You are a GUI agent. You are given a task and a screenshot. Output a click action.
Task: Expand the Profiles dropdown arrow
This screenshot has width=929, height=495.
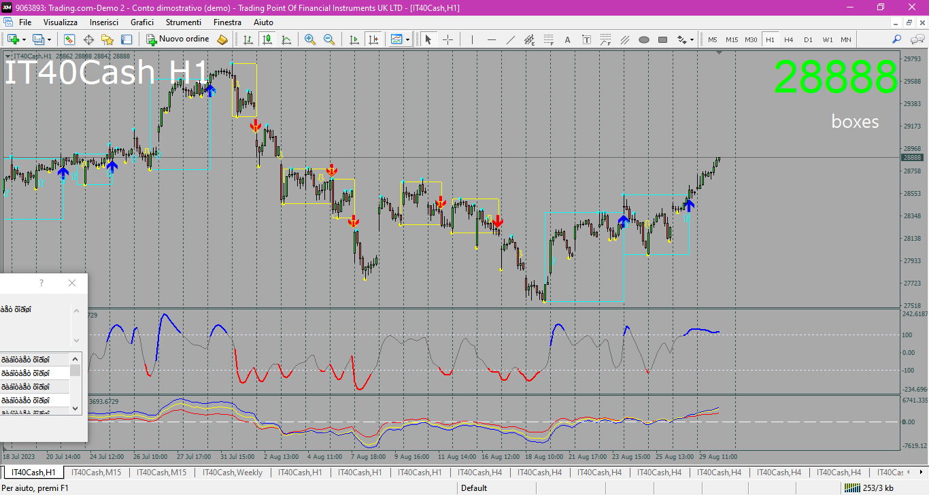(49, 39)
